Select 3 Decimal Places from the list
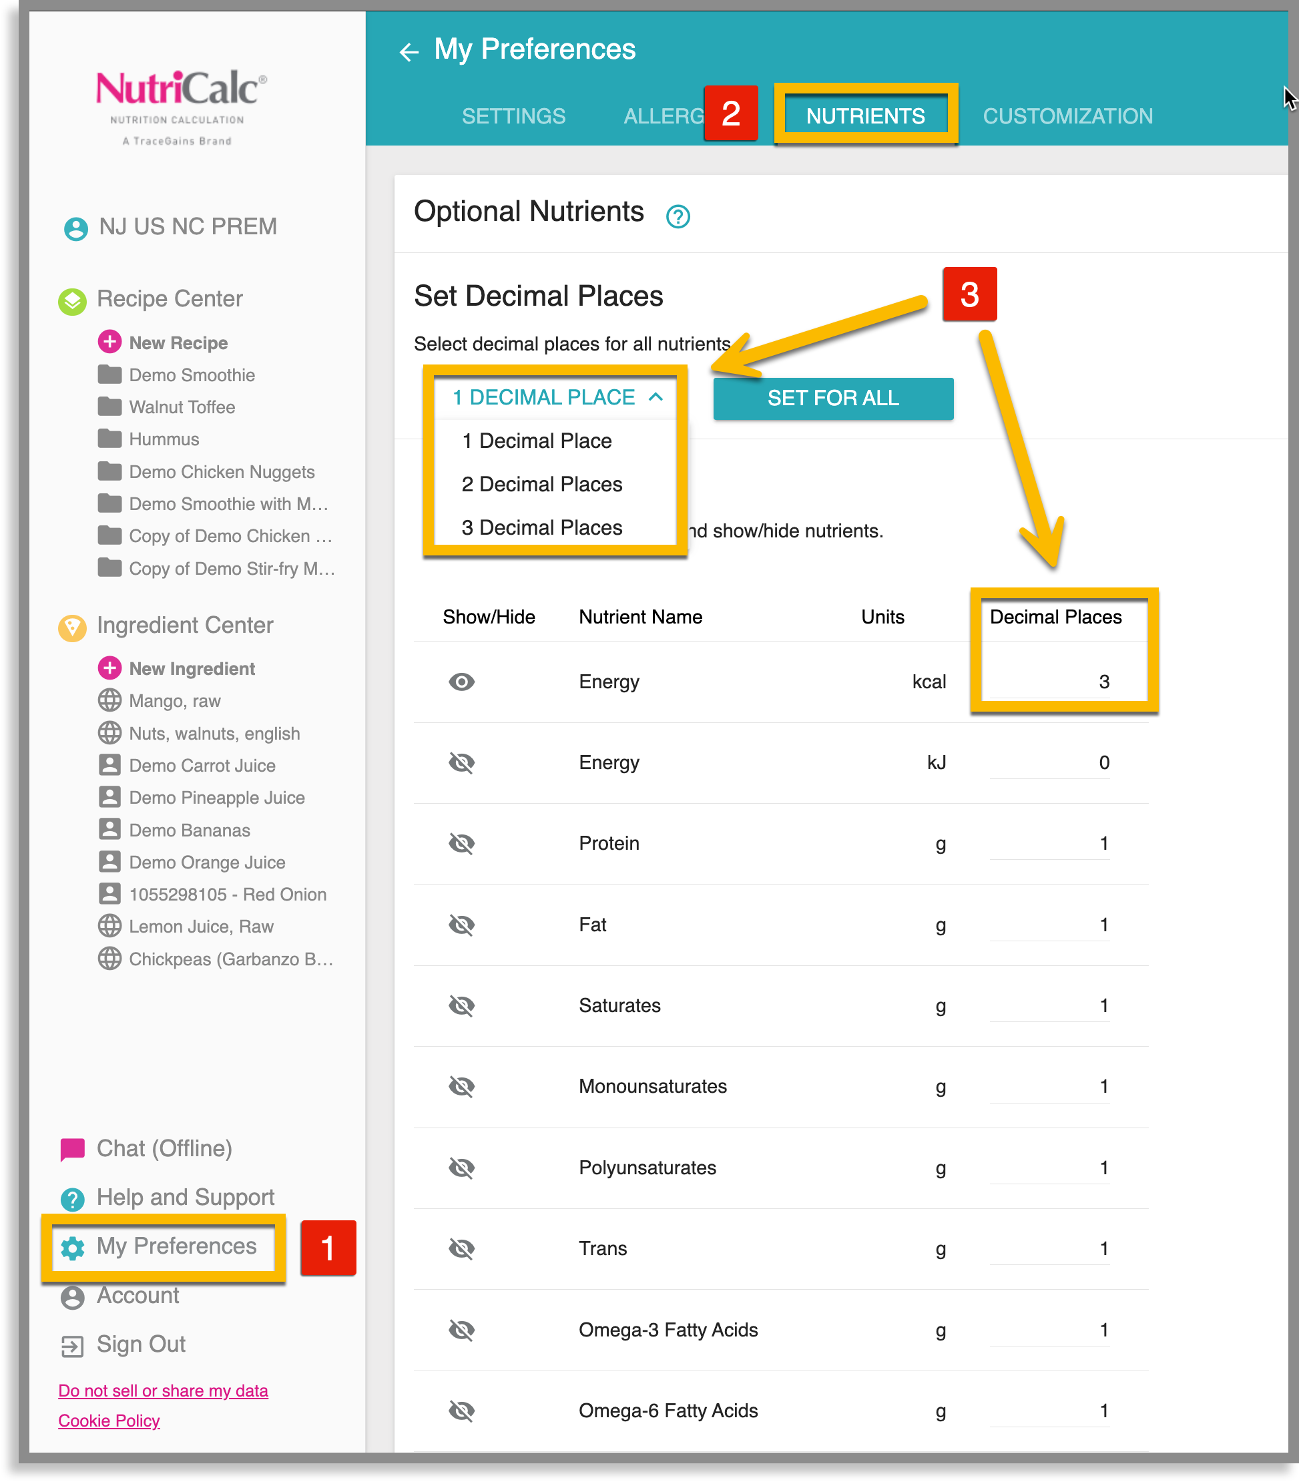Image resolution: width=1299 pixels, height=1482 pixels. click(541, 527)
